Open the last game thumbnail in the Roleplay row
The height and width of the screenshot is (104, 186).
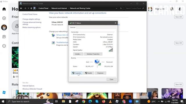click(172, 94)
